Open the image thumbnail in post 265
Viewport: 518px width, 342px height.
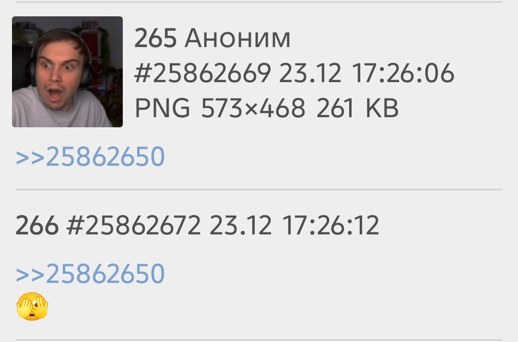(x=68, y=72)
